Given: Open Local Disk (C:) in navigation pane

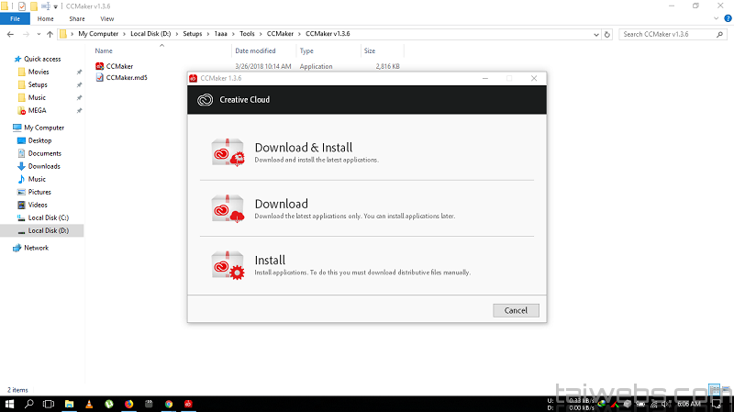Looking at the screenshot, I should tap(48, 217).
